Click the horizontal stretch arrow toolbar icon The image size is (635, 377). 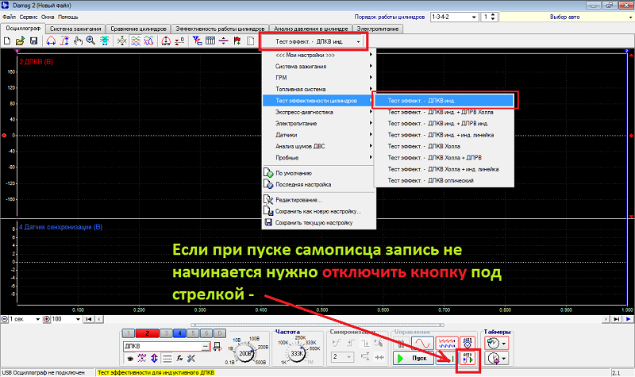(51, 41)
